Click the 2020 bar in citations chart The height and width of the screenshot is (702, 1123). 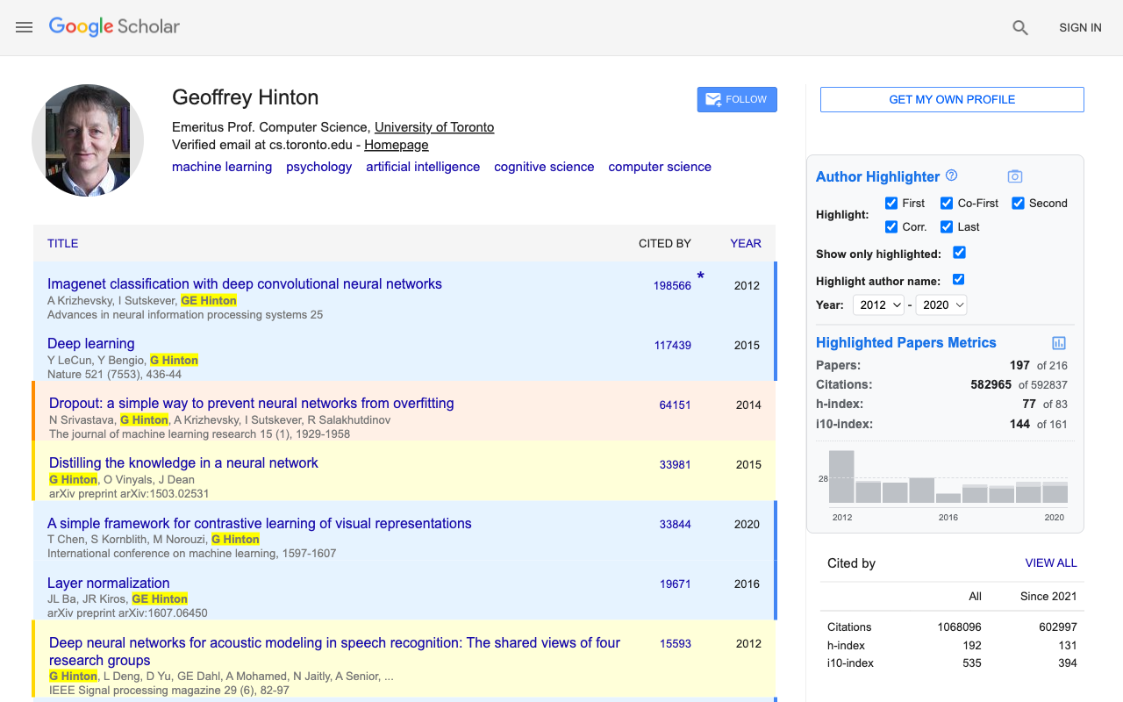point(1055,492)
